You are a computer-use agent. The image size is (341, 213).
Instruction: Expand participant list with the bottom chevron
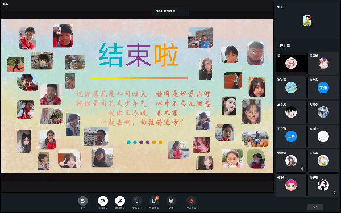[315, 207]
